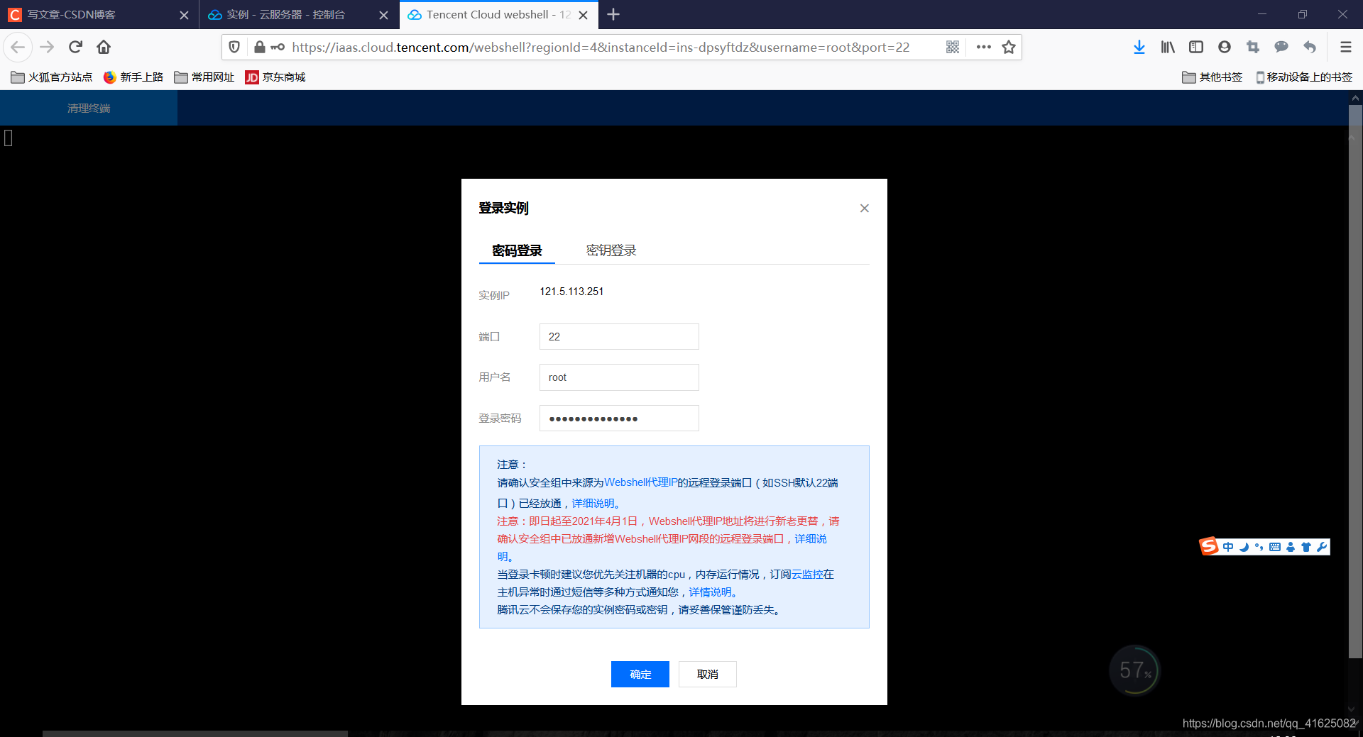Focus the 登录密码 password field
The width and height of the screenshot is (1363, 737).
click(x=619, y=419)
